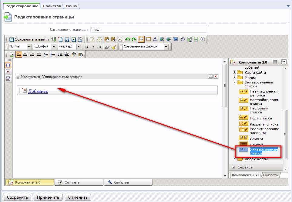The width and height of the screenshot is (292, 202).
Task: Apply Italic formatting
Action: 93,47
